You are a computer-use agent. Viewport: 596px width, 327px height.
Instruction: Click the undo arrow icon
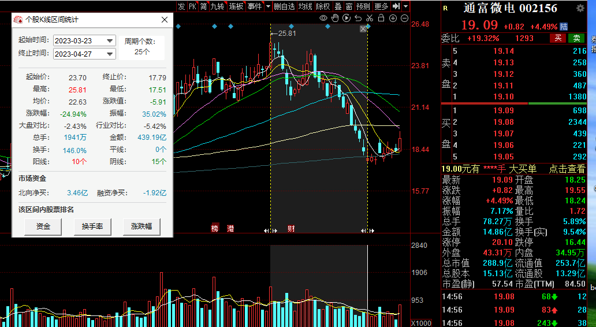coord(358,18)
